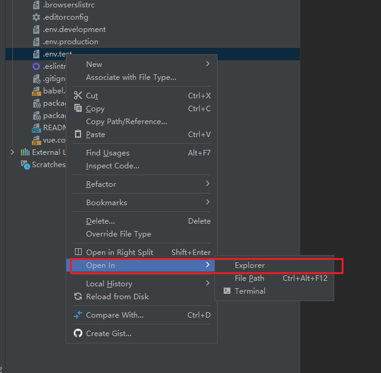Click the ESLint config file icon
Viewport: 381px width, 373px height.
pos(36,66)
